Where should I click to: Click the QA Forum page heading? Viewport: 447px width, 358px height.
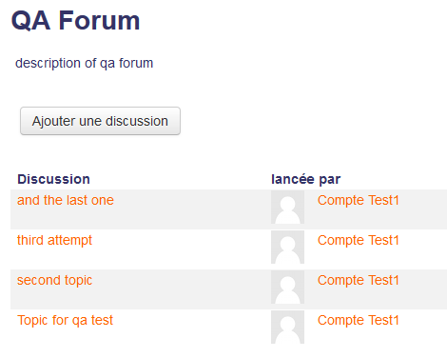75,21
